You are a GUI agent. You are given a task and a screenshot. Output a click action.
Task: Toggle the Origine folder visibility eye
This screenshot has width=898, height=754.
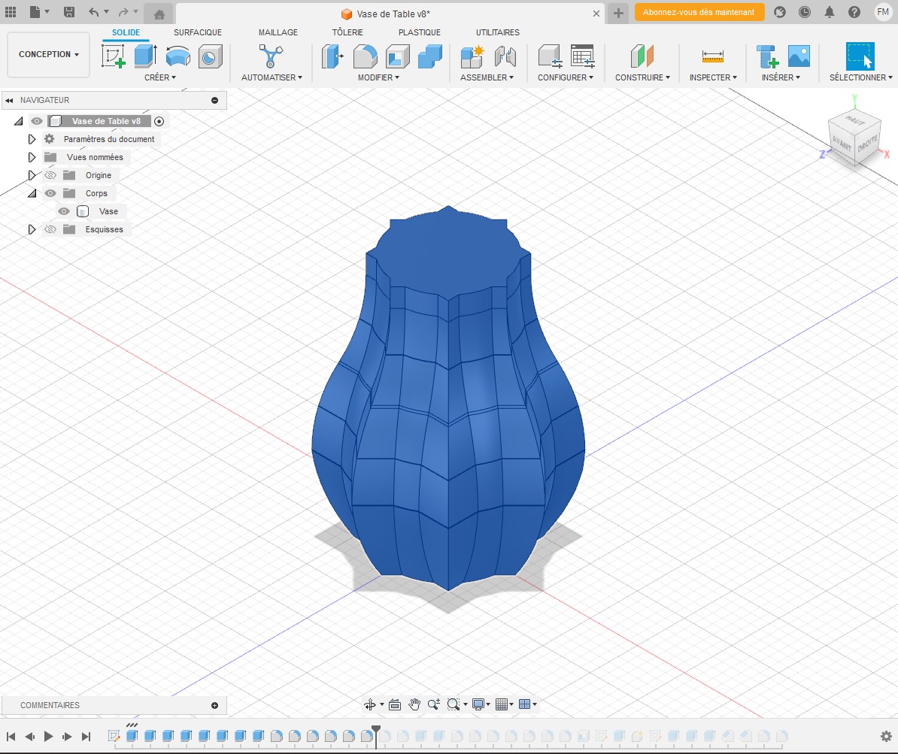pos(50,175)
